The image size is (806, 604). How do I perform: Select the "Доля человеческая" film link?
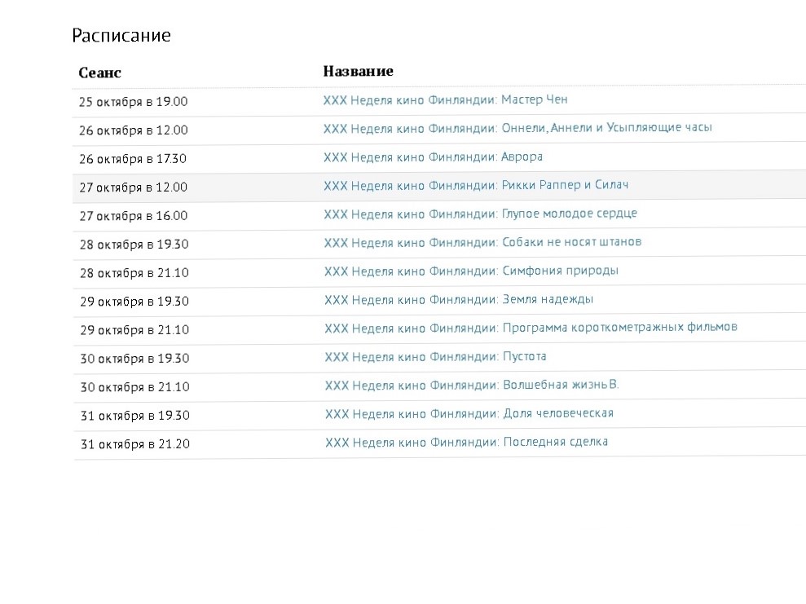(x=469, y=413)
